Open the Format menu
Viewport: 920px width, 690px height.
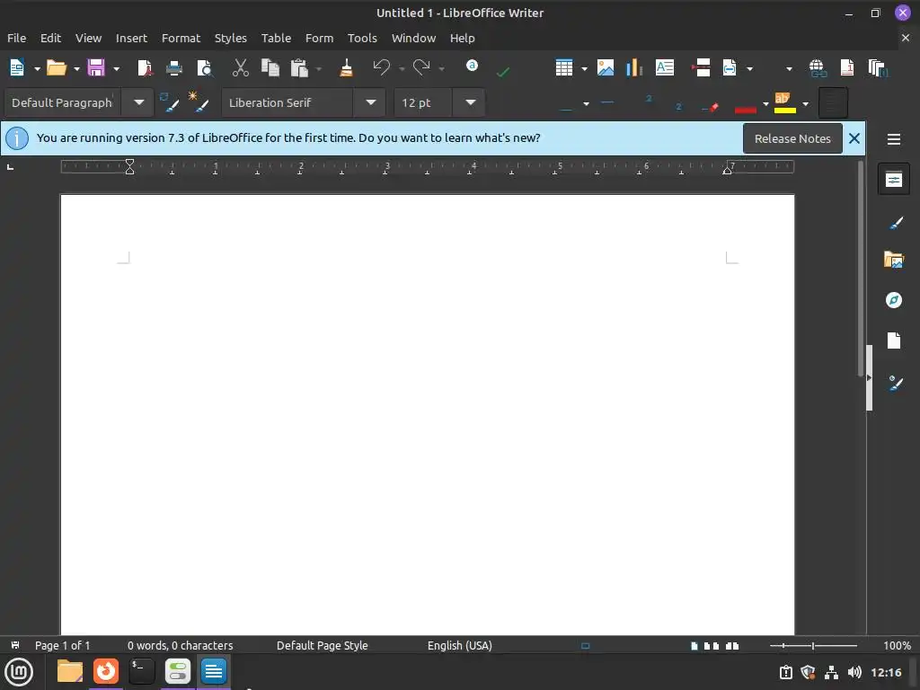point(181,38)
